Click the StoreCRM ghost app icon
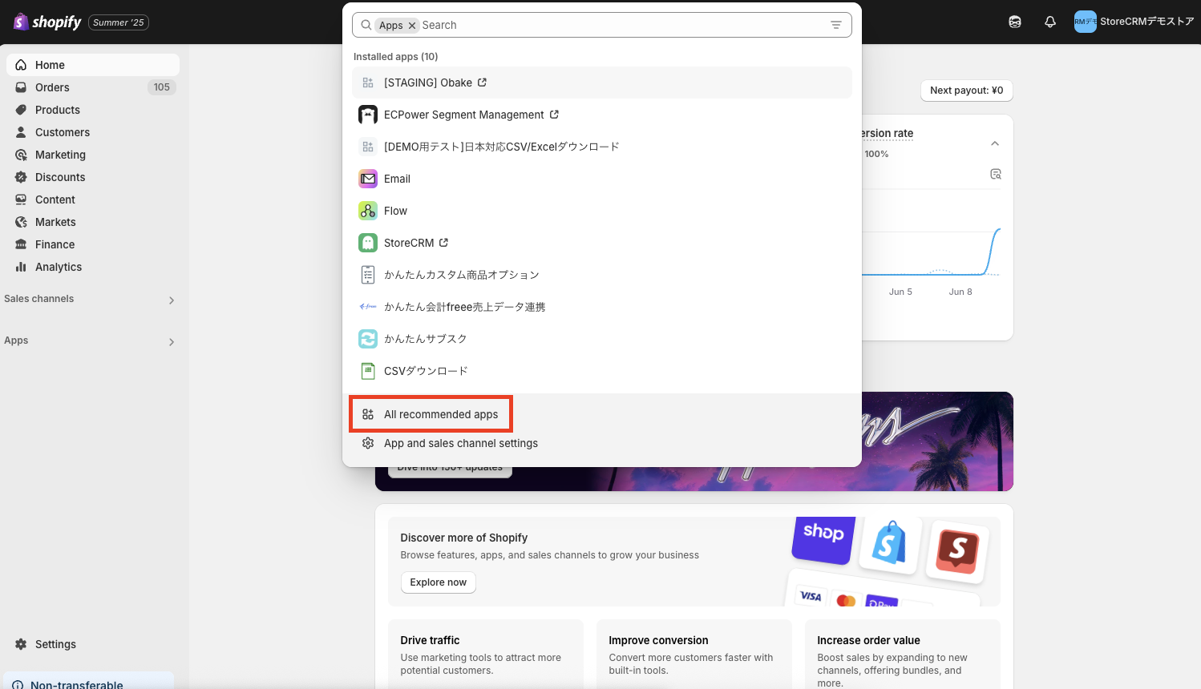Viewport: 1201px width, 689px height. (x=368, y=243)
